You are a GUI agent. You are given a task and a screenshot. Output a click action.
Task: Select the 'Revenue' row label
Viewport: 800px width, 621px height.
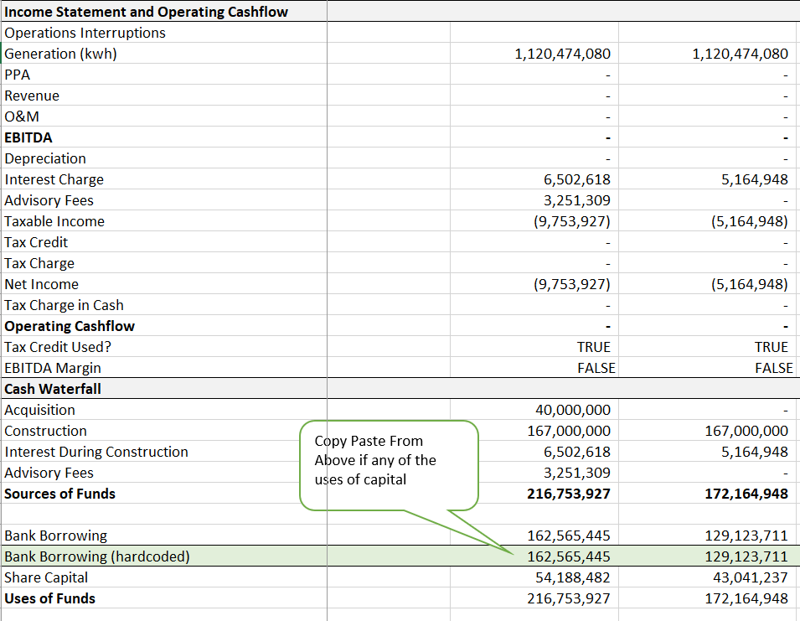point(32,96)
